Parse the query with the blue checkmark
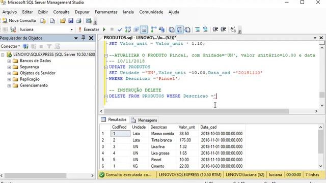The width and height of the screenshot is (326, 183). pos(120,29)
